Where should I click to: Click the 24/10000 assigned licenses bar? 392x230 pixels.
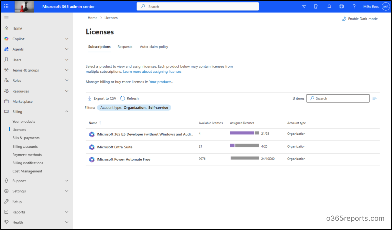click(244, 158)
